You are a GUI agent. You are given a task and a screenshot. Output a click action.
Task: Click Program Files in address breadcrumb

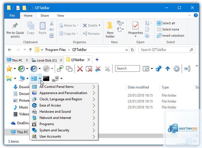pyautogui.click(x=56, y=50)
